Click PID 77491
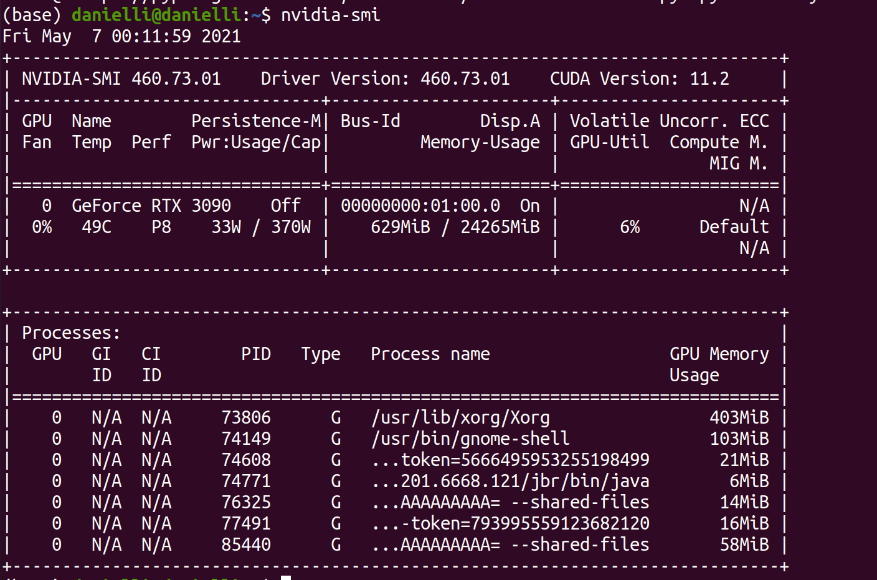 246,523
